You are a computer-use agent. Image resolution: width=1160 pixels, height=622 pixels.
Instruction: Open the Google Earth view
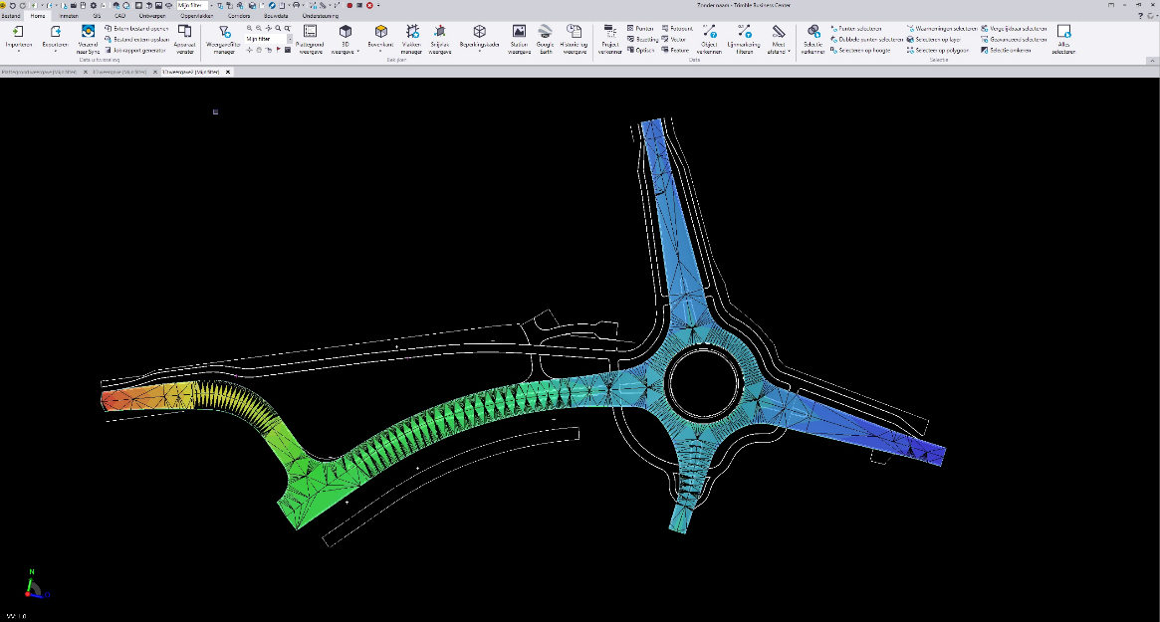click(x=545, y=33)
